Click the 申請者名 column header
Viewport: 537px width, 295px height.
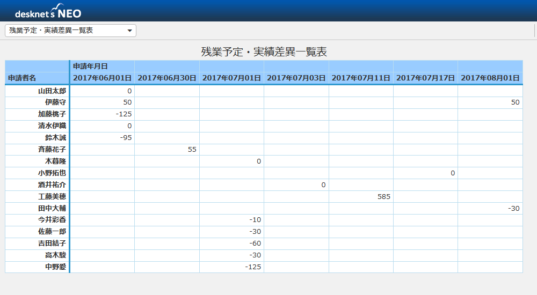point(23,78)
